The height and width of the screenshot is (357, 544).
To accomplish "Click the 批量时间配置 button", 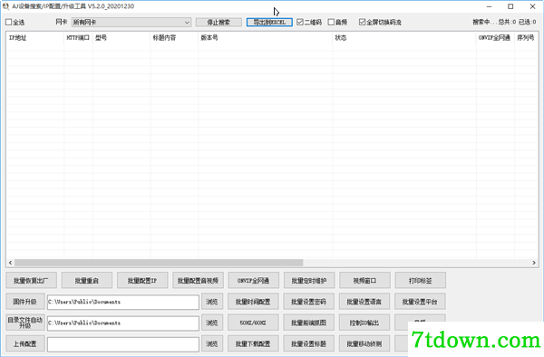I will 253,302.
